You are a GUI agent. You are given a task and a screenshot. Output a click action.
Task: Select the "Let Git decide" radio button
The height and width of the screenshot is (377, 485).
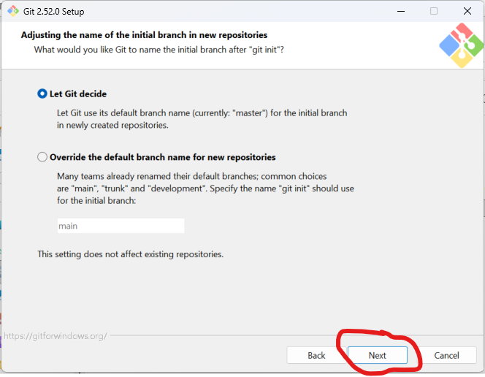[x=42, y=94]
